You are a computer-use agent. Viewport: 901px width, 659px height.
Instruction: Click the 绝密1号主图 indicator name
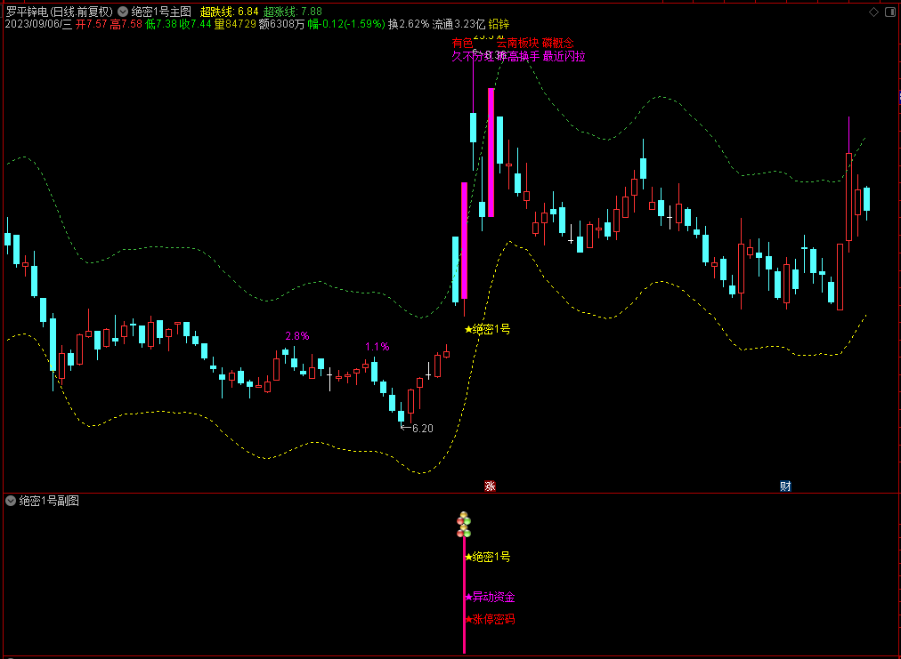click(161, 12)
